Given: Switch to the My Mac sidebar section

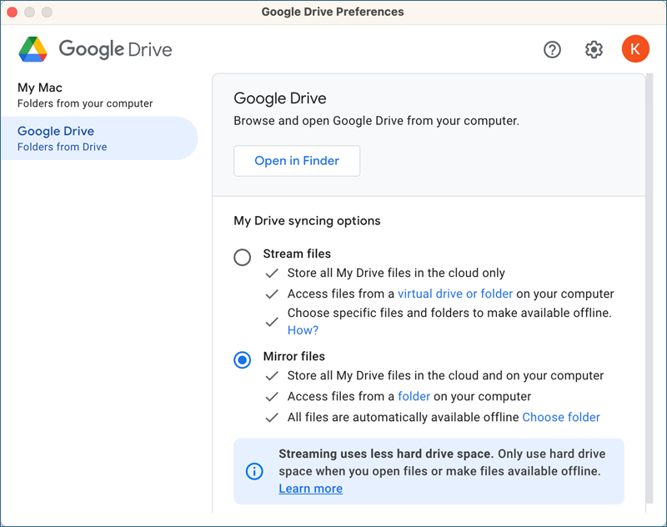Looking at the screenshot, I should [x=98, y=95].
